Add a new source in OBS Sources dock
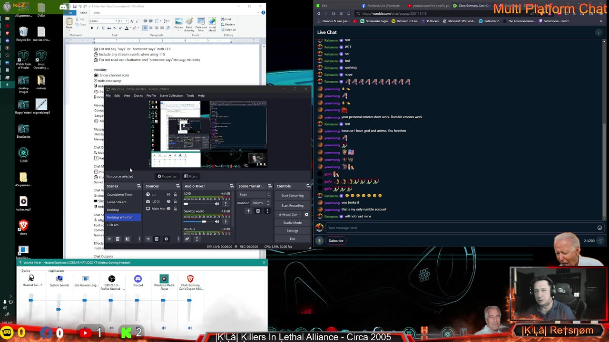The height and width of the screenshot is (342, 609). [x=148, y=239]
